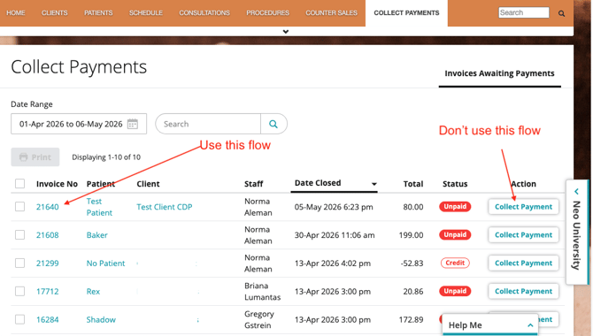Open the Date Range field 01-Apr 2026 to 06-May 2026
593x336 pixels.
(x=79, y=124)
